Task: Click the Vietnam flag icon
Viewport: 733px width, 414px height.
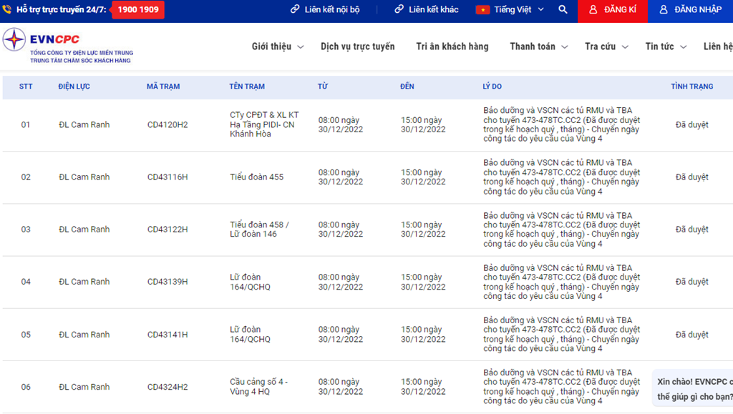Action: (482, 10)
